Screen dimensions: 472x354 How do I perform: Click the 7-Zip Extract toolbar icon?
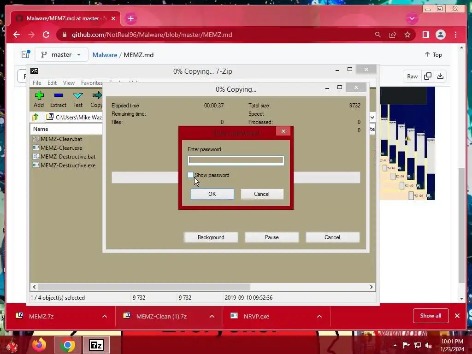58,99
